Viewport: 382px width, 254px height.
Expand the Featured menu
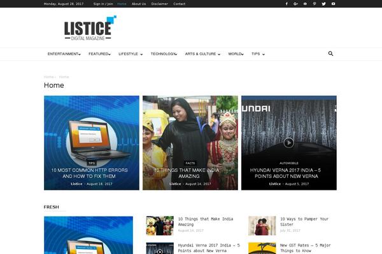tap(99, 54)
